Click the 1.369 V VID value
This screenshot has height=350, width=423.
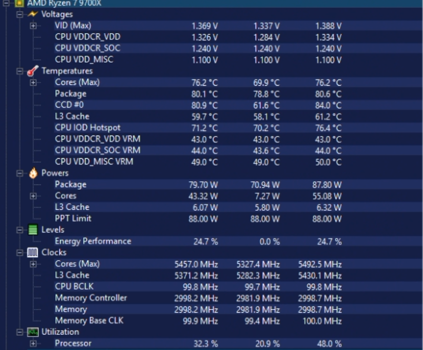(x=205, y=26)
